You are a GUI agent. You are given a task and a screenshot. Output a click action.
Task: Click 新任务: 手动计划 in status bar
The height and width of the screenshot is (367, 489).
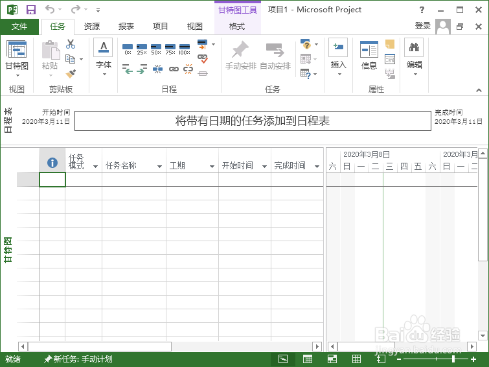(78, 359)
